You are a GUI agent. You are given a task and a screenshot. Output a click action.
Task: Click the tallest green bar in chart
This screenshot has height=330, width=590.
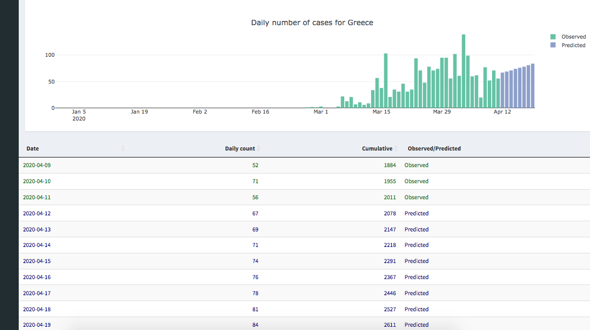tap(463, 71)
